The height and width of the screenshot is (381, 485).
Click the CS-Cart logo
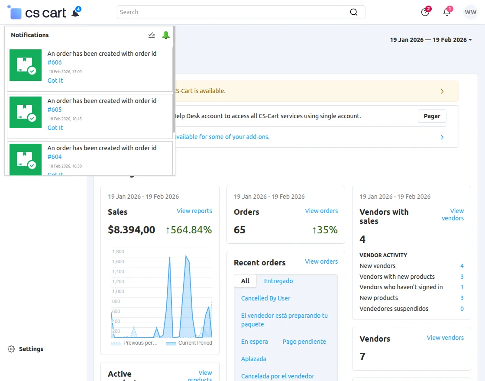(x=38, y=13)
